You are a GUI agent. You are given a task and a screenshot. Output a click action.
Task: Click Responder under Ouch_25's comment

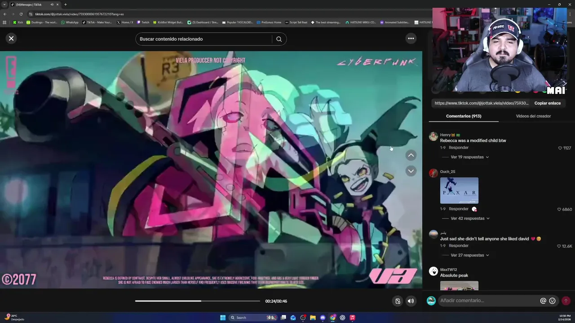459,209
